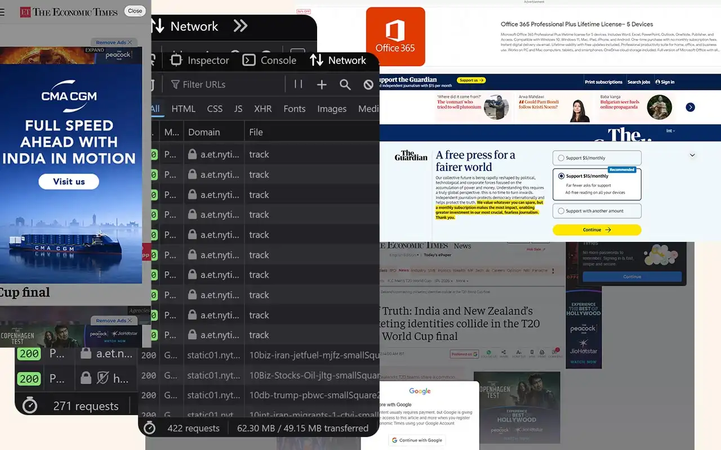Screen dimensions: 721x450
Task: Click the block URLs icon in DevTools
Action: (x=368, y=84)
